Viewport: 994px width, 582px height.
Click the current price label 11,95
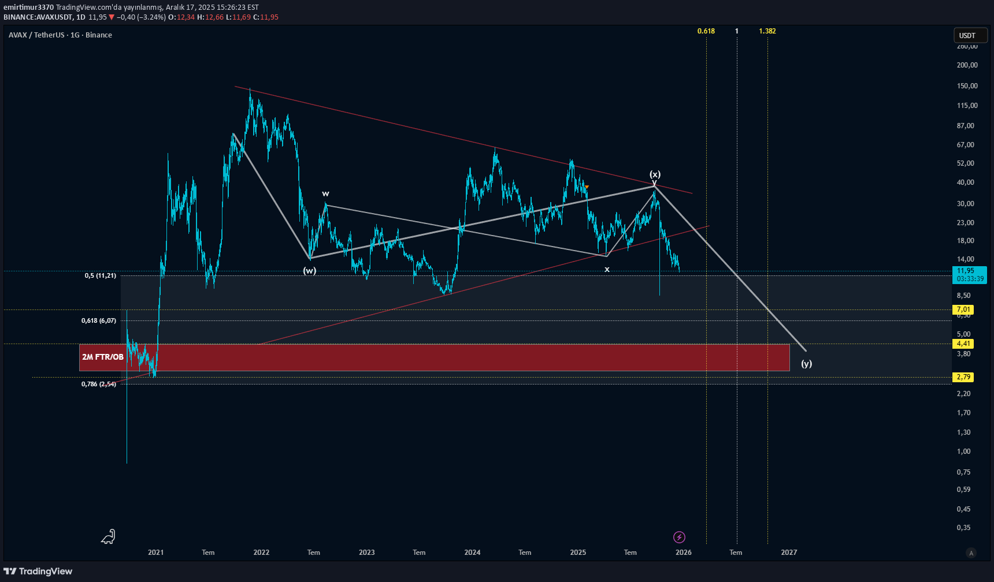coord(965,271)
